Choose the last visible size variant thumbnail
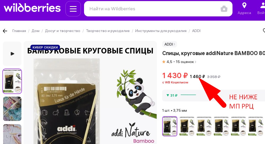 (255, 126)
